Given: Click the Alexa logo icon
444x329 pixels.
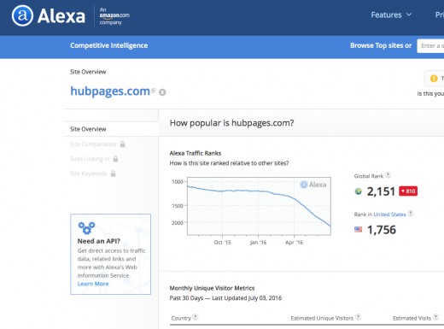Looking at the screenshot, I should pyautogui.click(x=22, y=15).
